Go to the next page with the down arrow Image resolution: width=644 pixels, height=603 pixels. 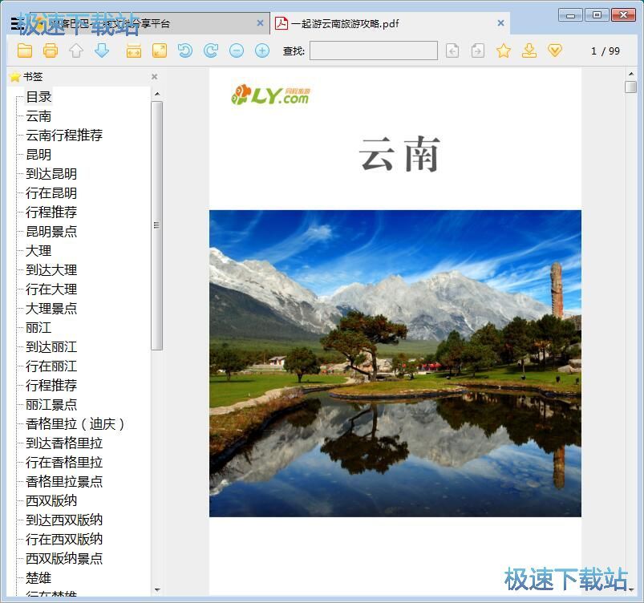pyautogui.click(x=101, y=51)
